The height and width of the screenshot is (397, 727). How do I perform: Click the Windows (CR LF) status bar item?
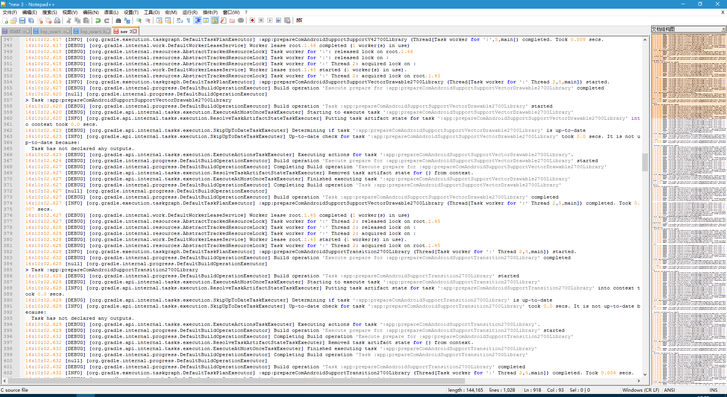(641, 390)
